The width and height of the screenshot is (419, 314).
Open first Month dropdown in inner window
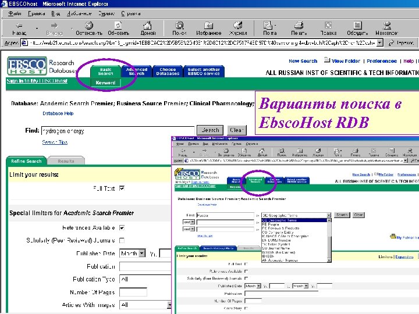pyautogui.click(x=258, y=286)
